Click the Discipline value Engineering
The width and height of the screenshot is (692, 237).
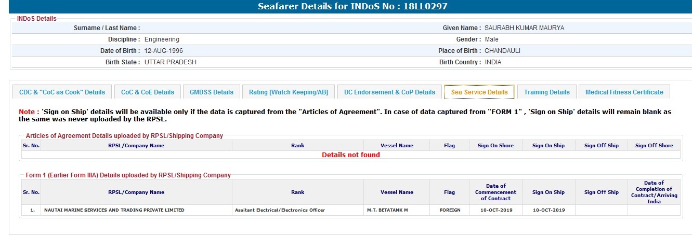click(x=162, y=39)
